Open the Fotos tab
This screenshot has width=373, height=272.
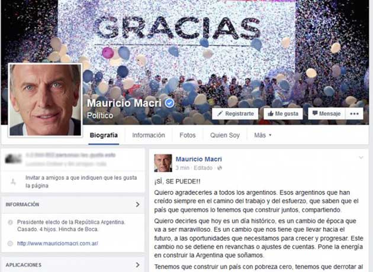coord(188,135)
